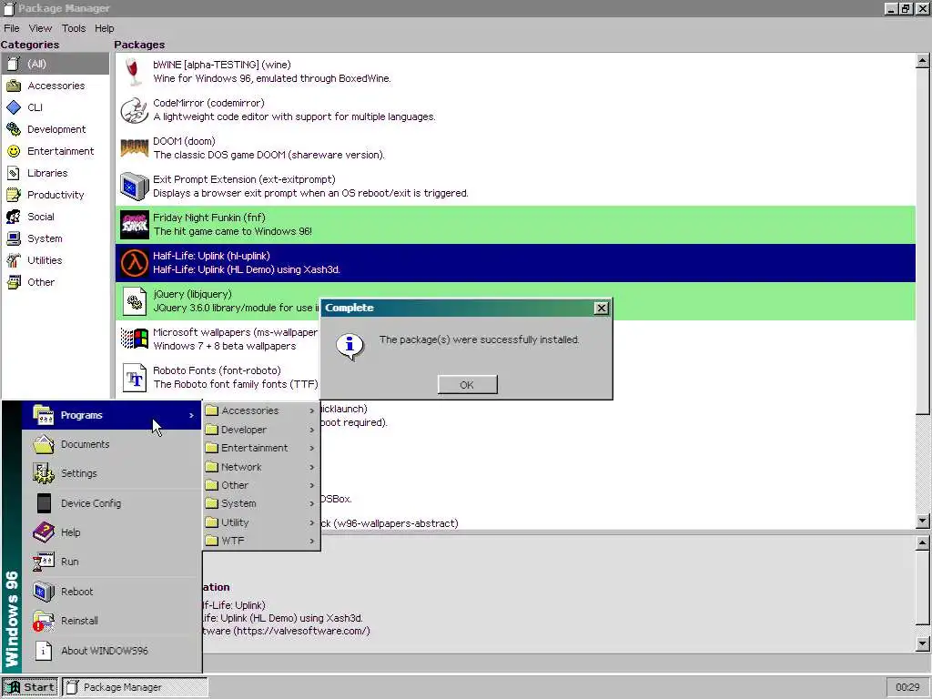
Task: Expand the WTF programs folder
Action: pos(261,541)
